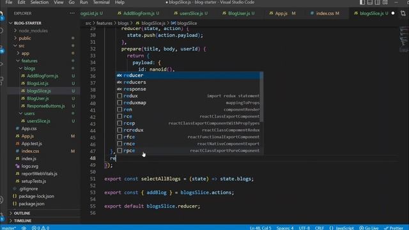
Task: Open Selection menu
Action: pos(40,3)
